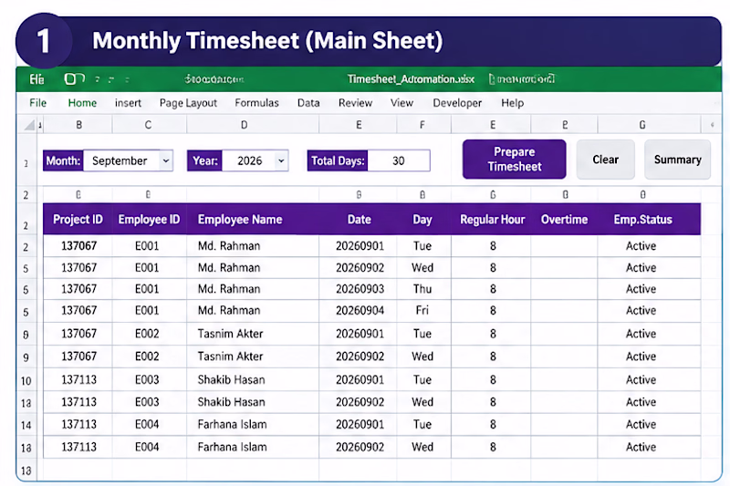
Task: Click the Overtime header cell
Action: pyautogui.click(x=564, y=220)
